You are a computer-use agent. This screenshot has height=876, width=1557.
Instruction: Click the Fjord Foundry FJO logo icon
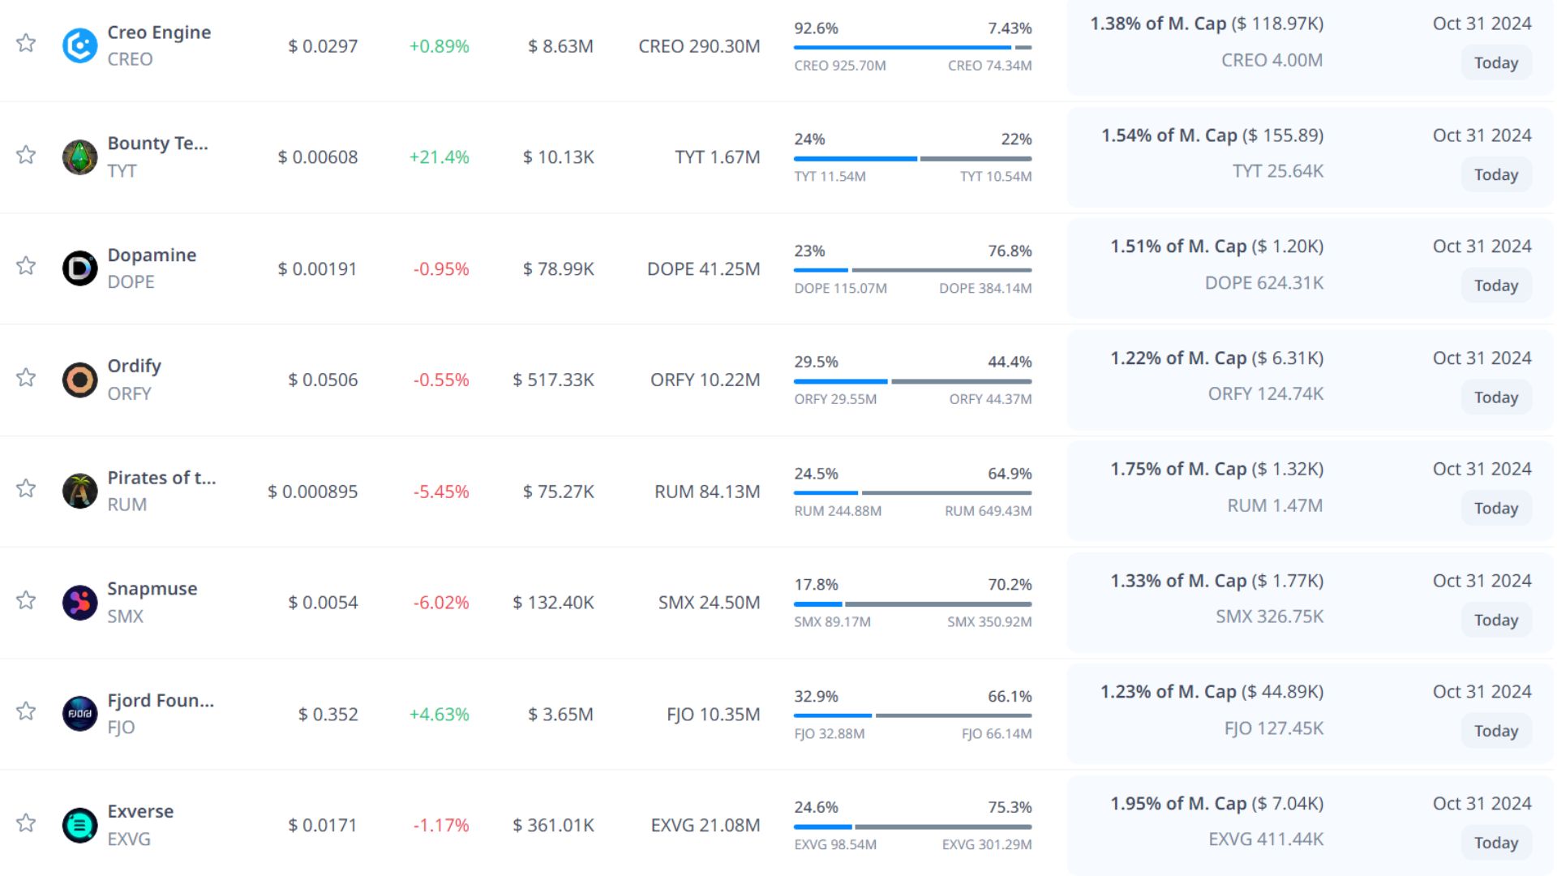tap(79, 714)
